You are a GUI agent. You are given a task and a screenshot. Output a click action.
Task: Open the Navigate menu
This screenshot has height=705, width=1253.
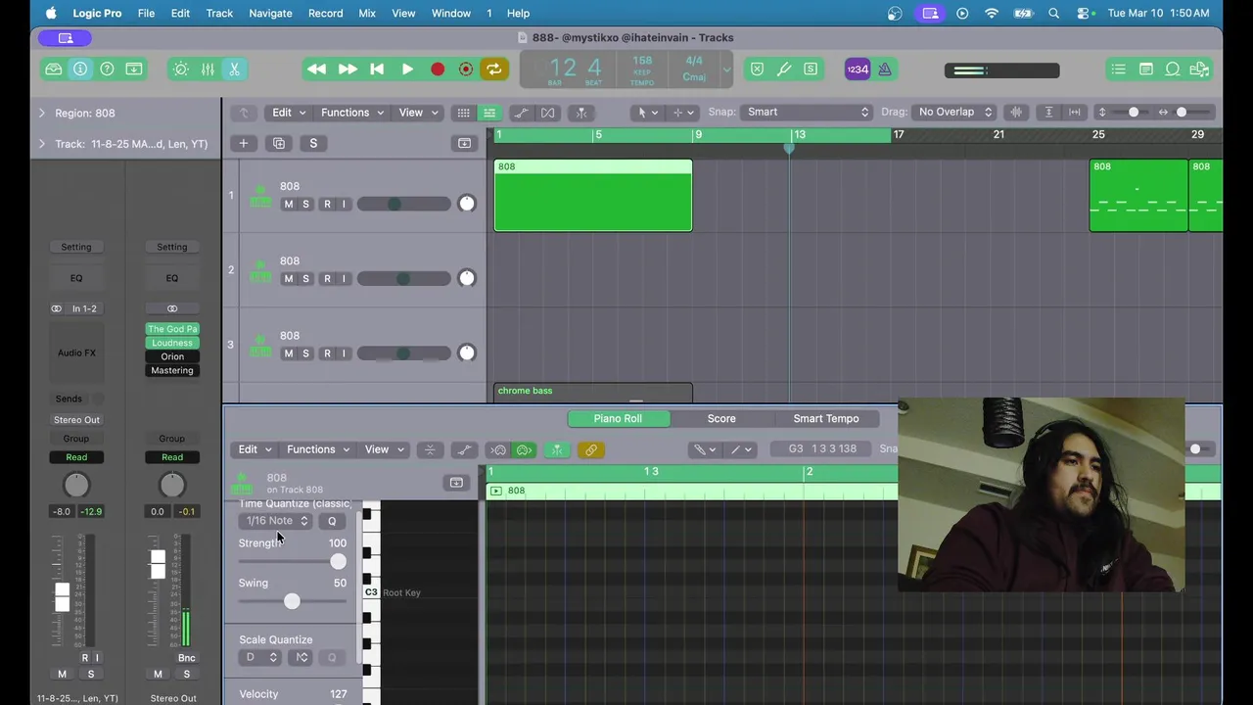pos(270,13)
